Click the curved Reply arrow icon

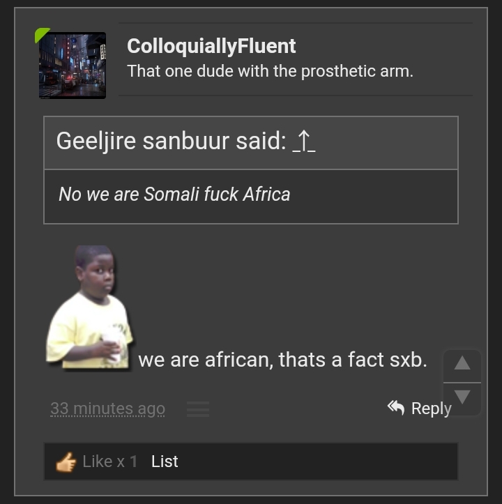396,407
